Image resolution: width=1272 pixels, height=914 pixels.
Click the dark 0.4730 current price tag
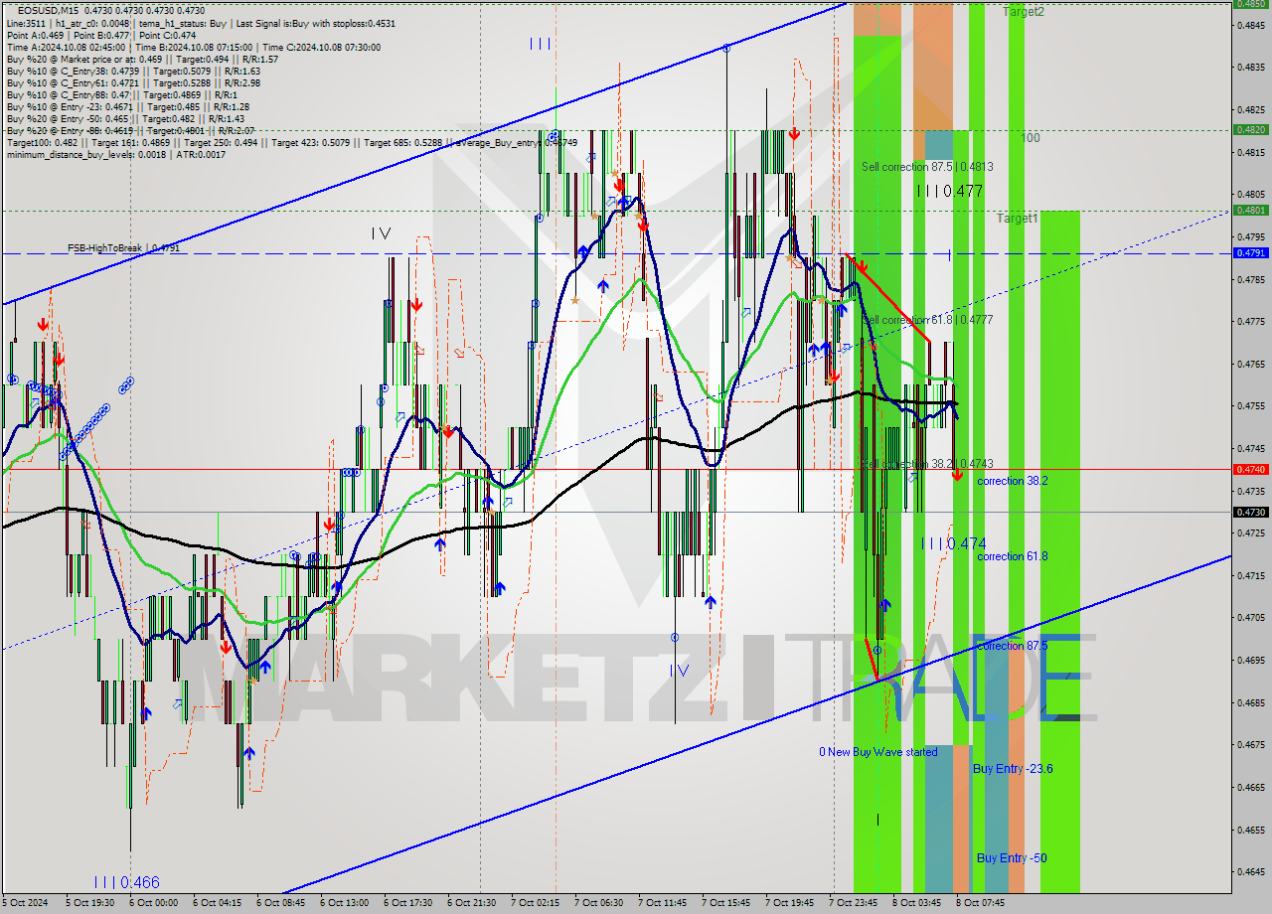tap(1249, 512)
